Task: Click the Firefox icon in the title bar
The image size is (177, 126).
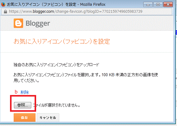Action: pos(3,5)
